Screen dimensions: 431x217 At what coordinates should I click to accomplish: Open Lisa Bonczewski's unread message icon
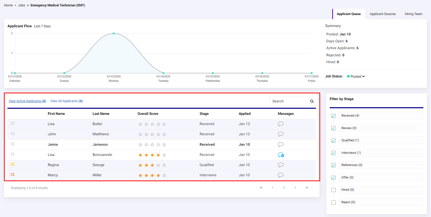[281, 155]
